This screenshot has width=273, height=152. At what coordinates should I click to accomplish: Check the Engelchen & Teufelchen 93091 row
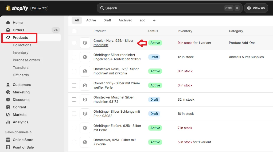pos(74,57)
